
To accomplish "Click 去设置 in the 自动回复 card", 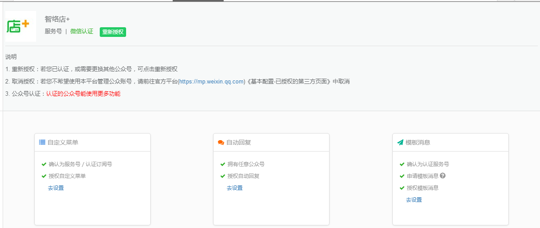I will [x=235, y=188].
